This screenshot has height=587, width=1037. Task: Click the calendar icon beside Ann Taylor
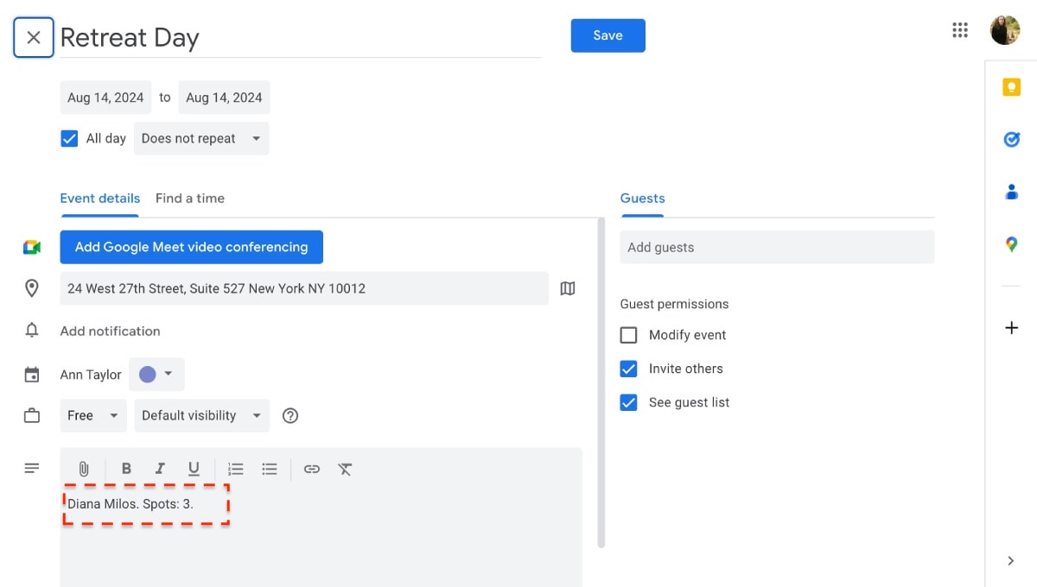click(x=32, y=375)
